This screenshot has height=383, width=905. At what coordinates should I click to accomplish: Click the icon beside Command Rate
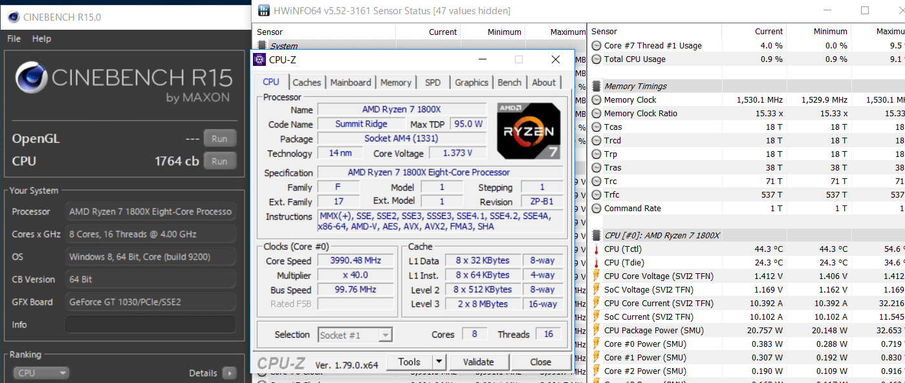pyautogui.click(x=596, y=209)
